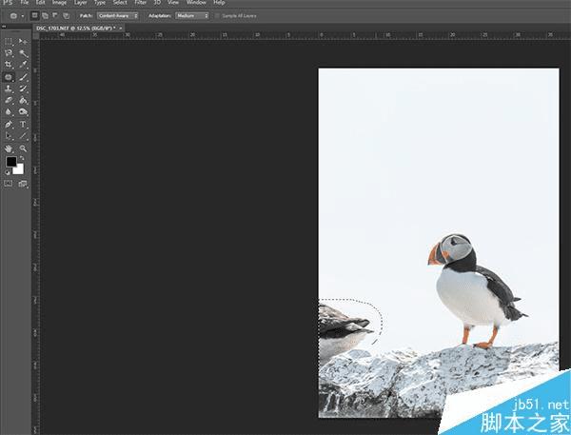Swap foreground and background colors

(23, 158)
